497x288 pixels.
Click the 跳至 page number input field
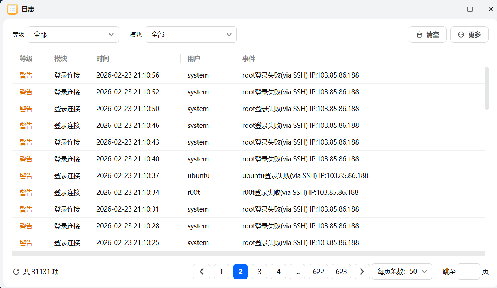coord(469,271)
